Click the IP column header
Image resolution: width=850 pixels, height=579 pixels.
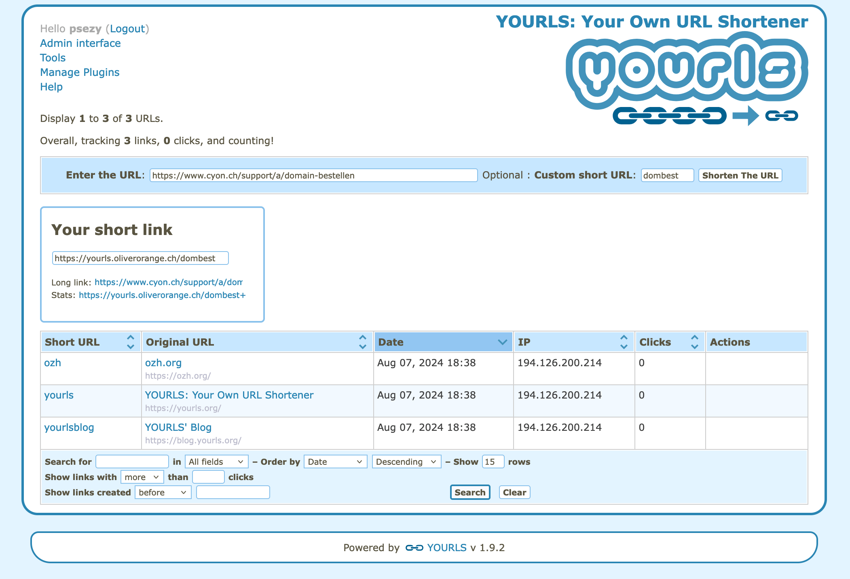574,342
